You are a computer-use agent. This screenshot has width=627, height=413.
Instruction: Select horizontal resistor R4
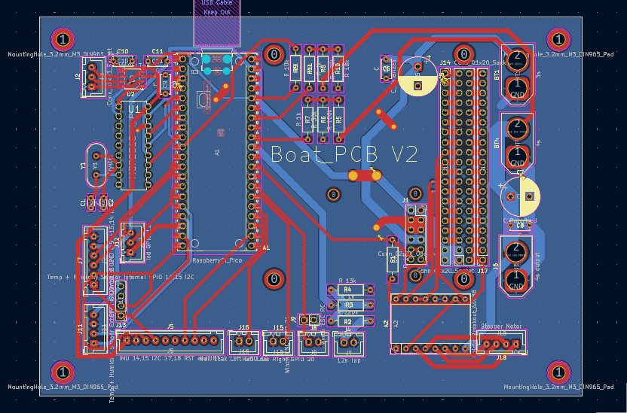coord(350,290)
